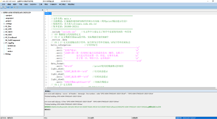217x119 pixels.
Task: Select isr.s in the project tree
Action: [x=9, y=48]
